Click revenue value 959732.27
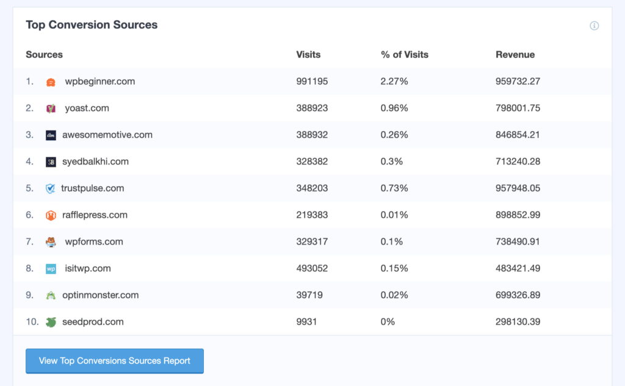This screenshot has width=625, height=386. tap(518, 82)
